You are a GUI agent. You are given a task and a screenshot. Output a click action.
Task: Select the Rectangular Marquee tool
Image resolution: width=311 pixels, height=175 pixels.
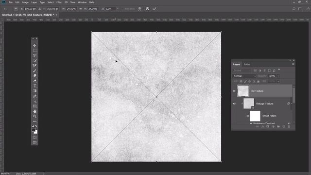(35, 50)
